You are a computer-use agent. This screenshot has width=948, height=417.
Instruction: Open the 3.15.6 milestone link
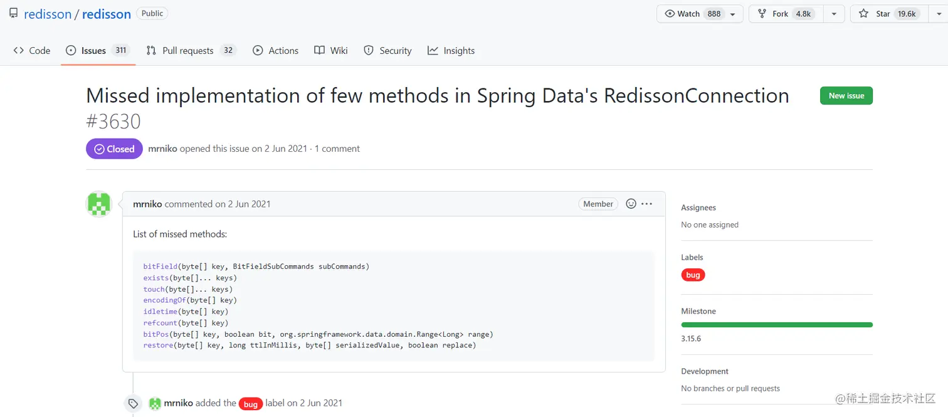[691, 339]
